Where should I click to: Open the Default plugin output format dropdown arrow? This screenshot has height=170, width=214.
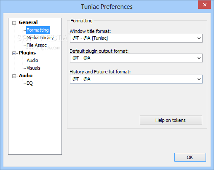point(199,58)
